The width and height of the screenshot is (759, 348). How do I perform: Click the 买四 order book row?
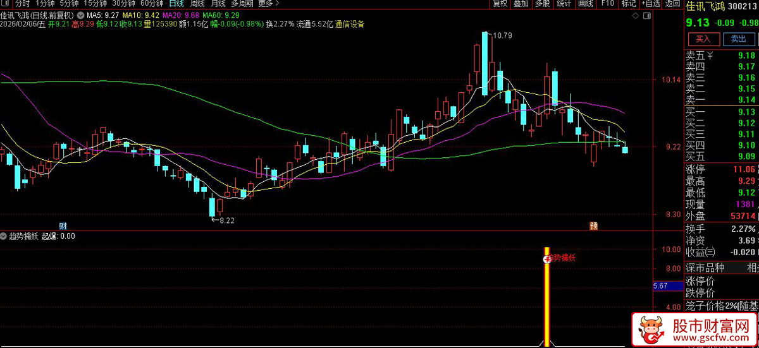[722, 145]
